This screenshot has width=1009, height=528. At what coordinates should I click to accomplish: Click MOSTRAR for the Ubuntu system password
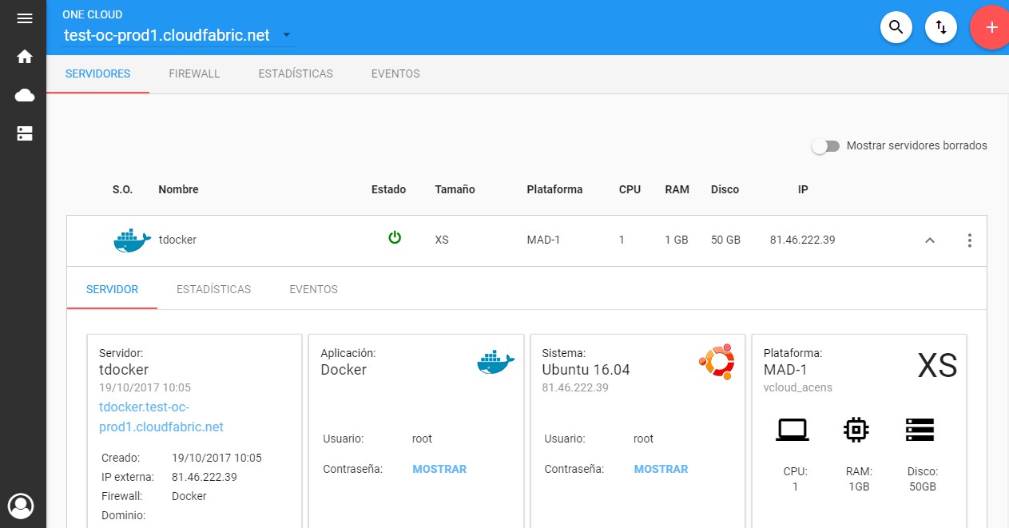(x=661, y=469)
